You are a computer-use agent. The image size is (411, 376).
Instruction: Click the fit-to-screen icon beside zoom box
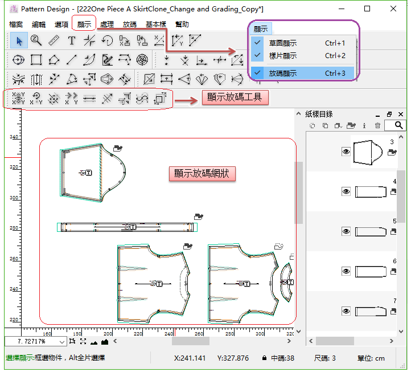coord(83,341)
